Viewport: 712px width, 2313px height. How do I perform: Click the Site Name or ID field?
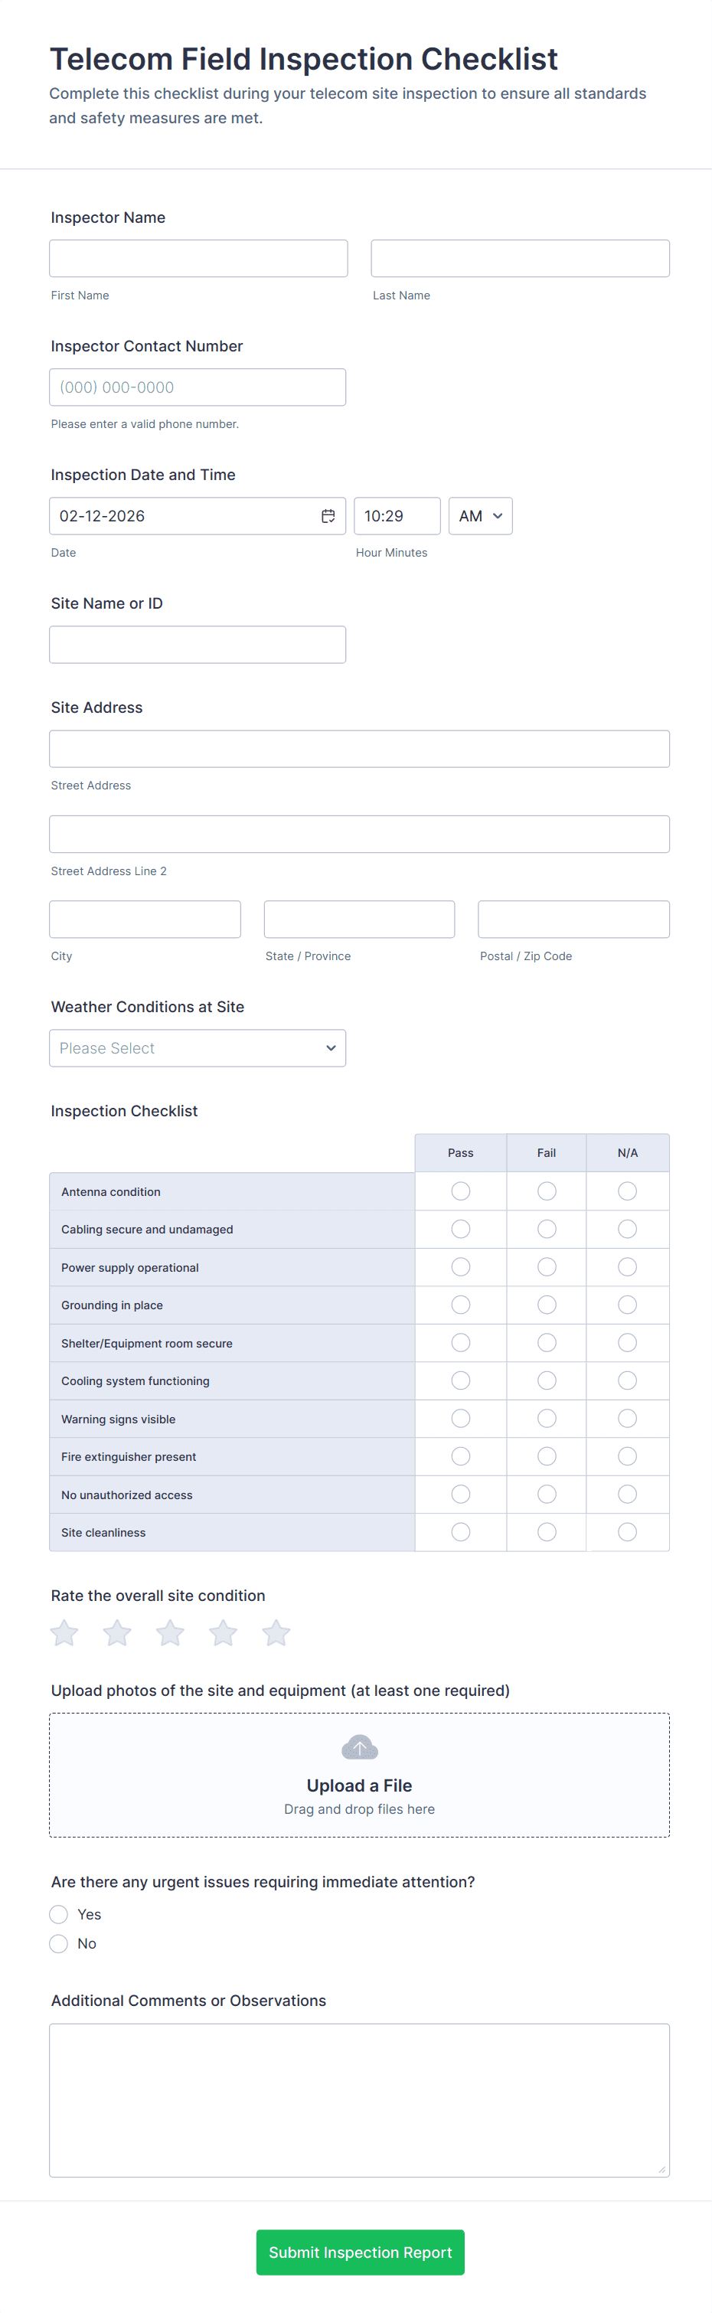[198, 645]
